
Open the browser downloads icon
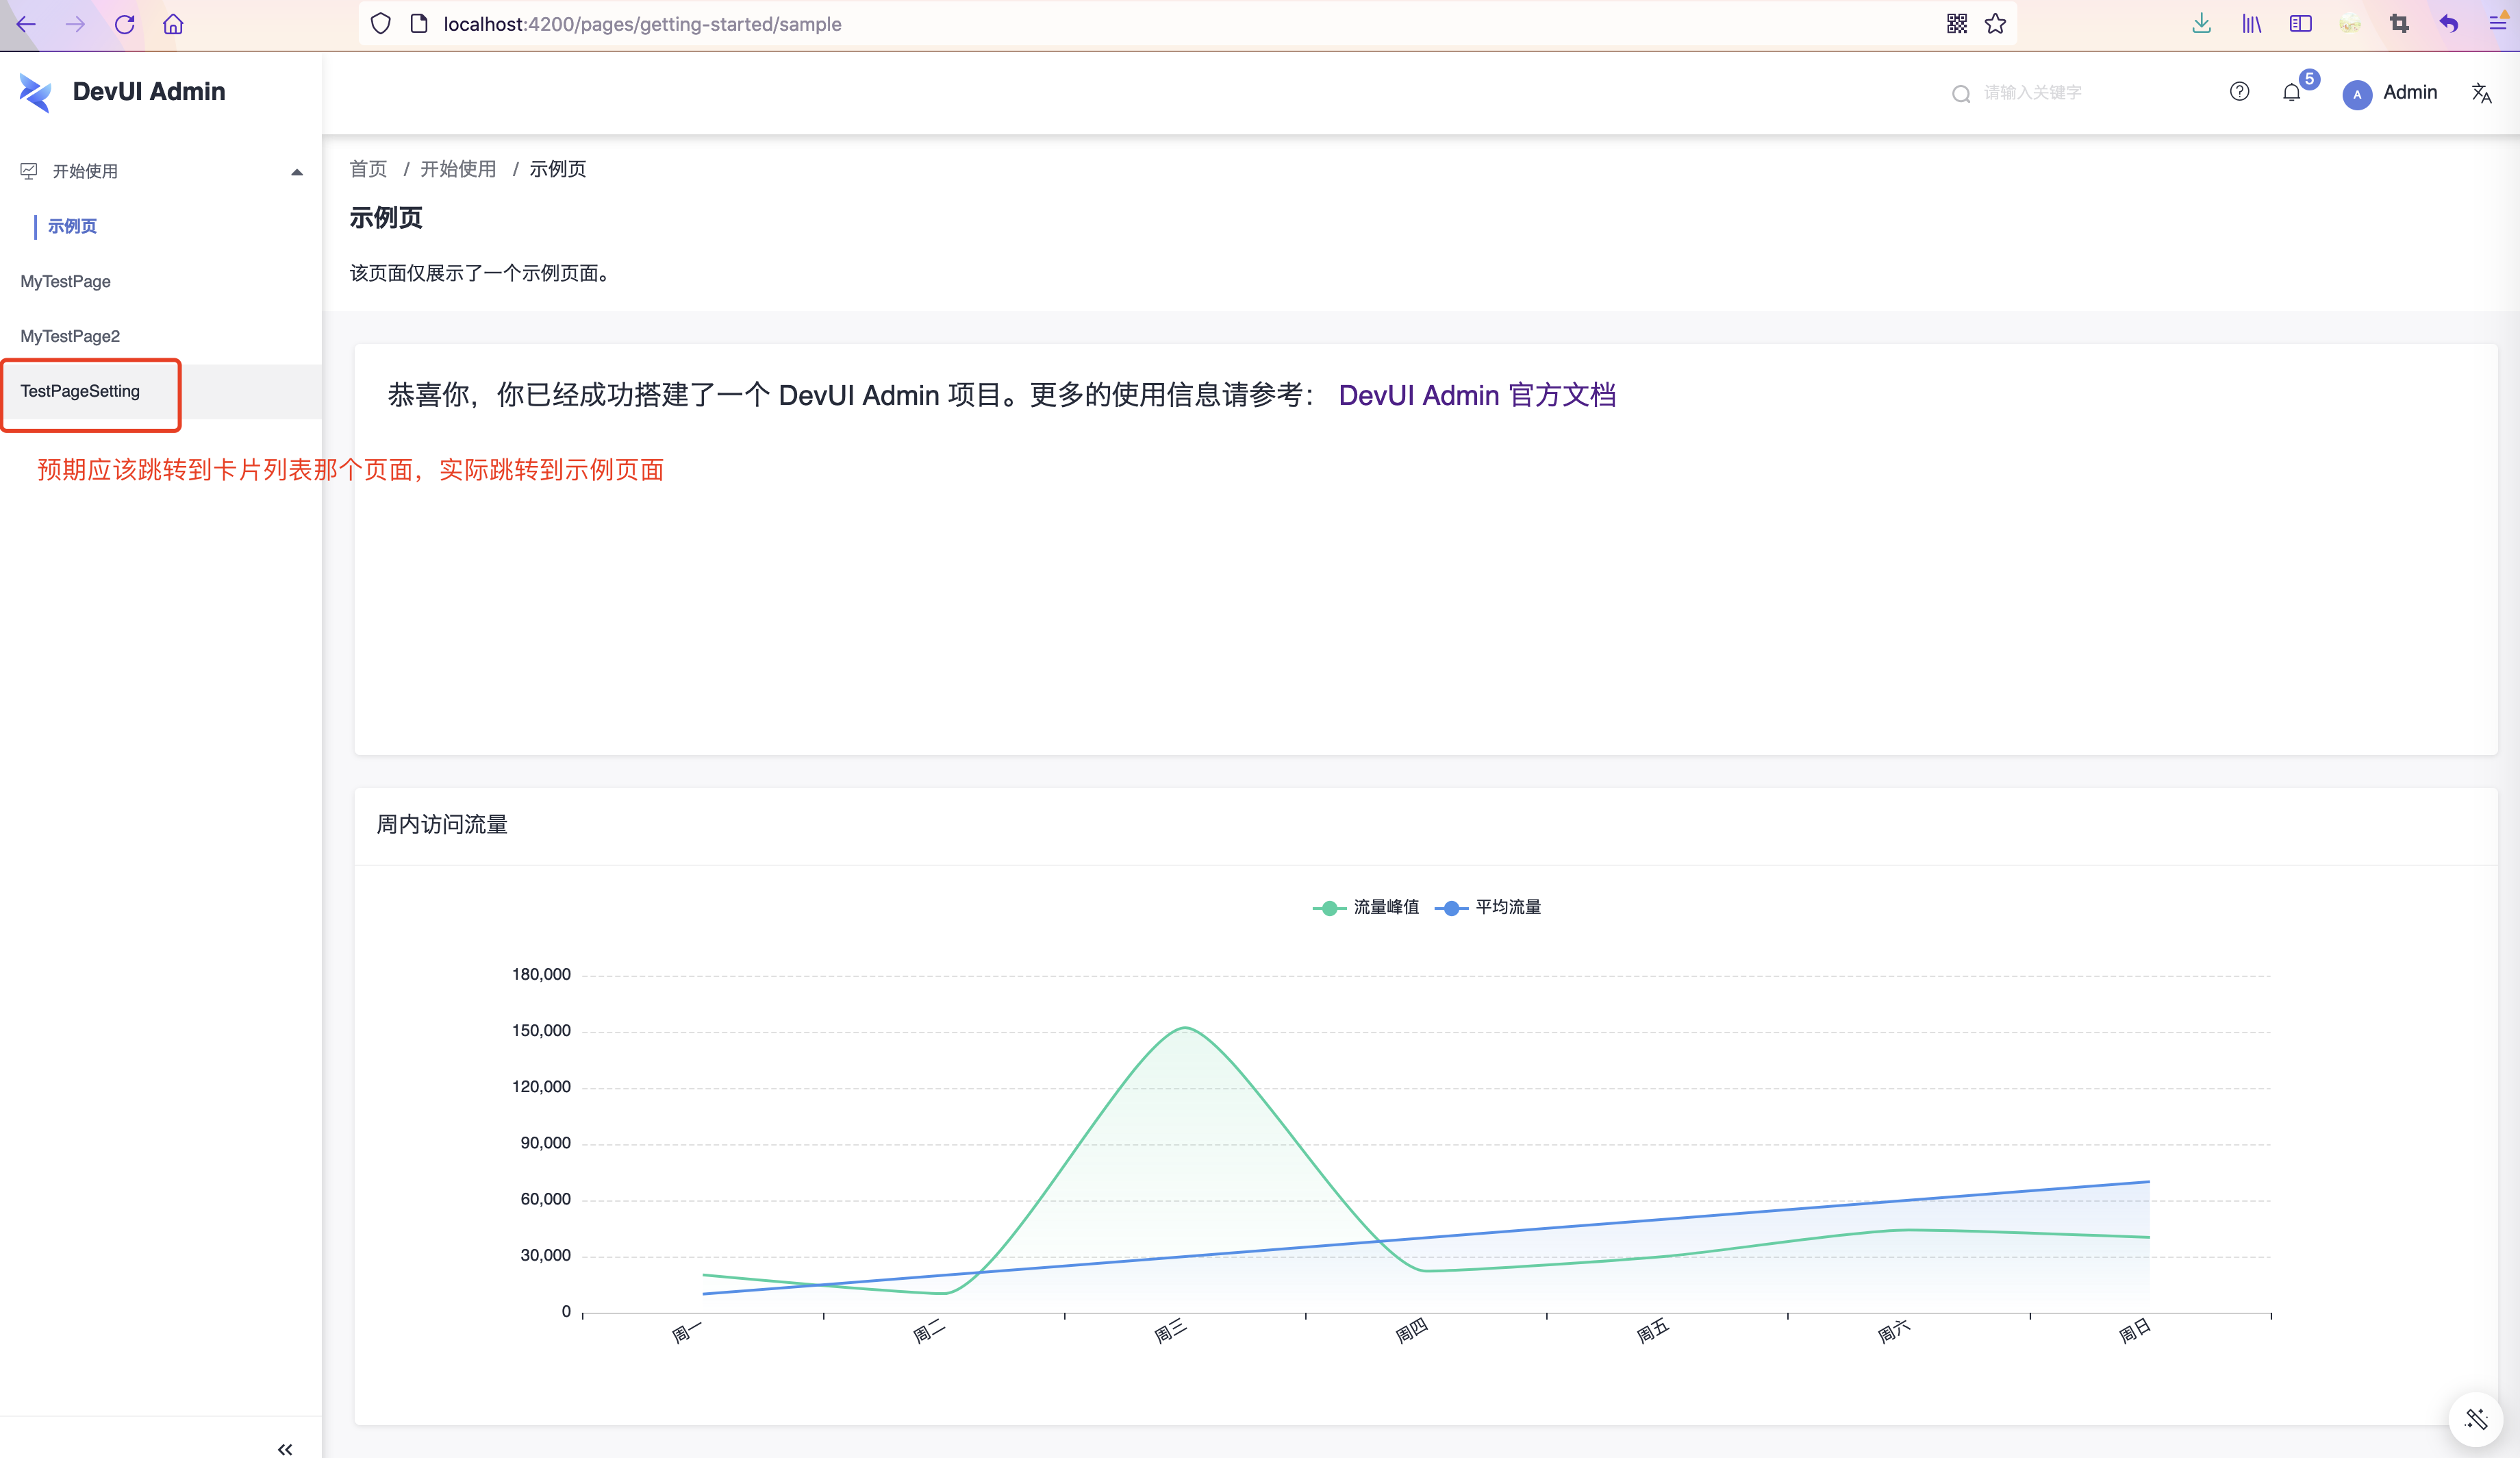click(x=2201, y=24)
